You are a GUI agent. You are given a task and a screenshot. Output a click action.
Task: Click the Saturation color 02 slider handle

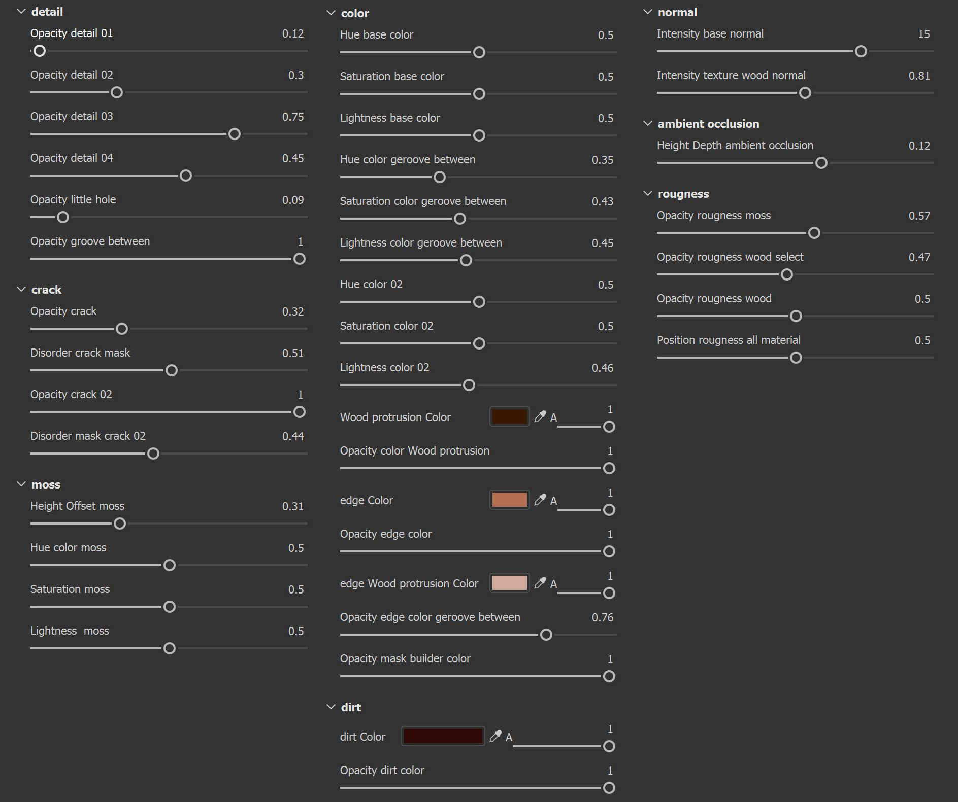point(479,343)
